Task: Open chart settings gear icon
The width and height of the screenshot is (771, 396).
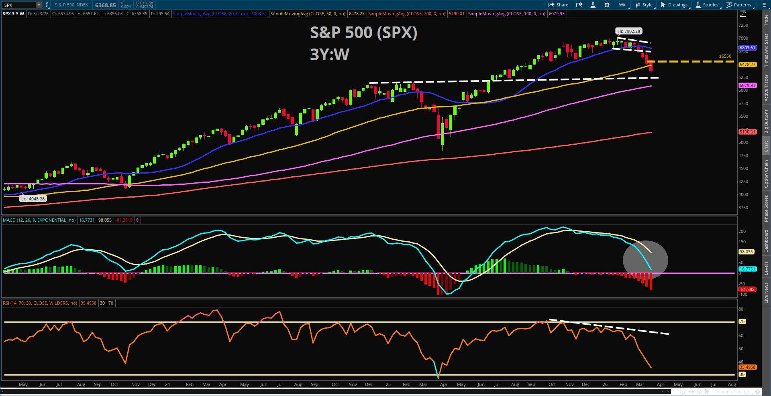Action: coord(607,5)
